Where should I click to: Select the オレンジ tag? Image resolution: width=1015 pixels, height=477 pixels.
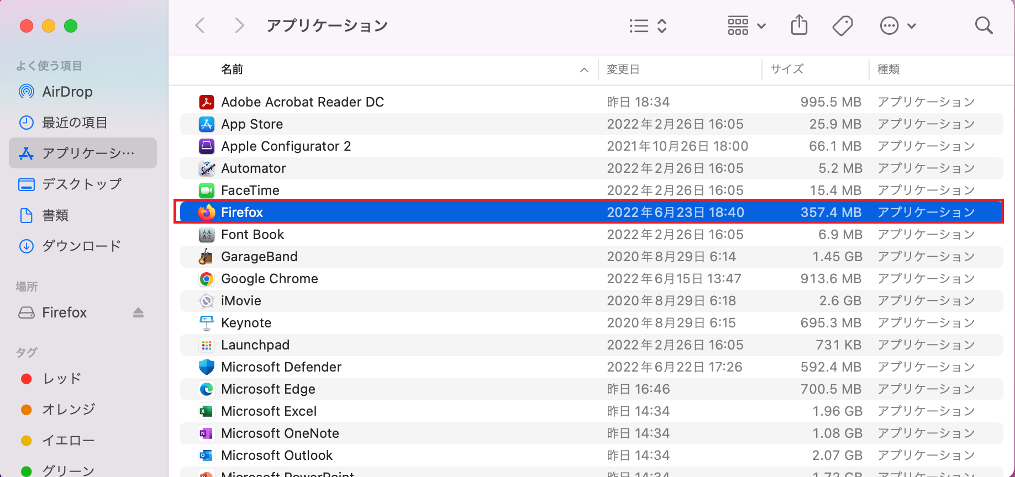coord(83,409)
